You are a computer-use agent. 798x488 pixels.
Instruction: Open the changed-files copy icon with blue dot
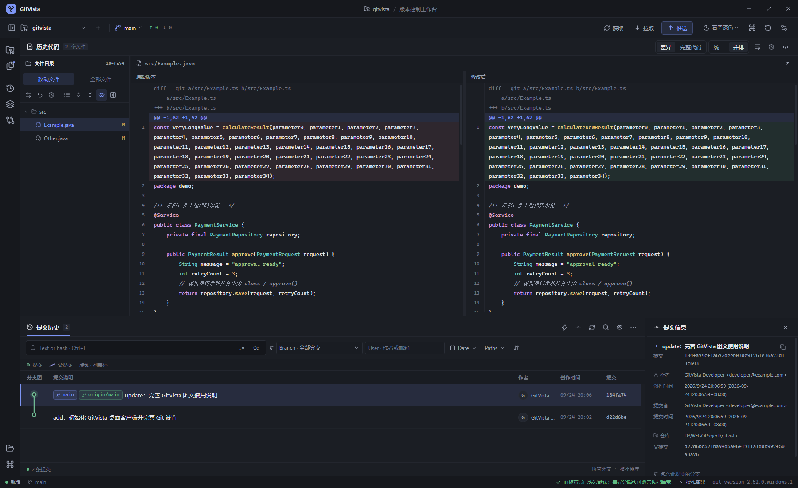10,66
